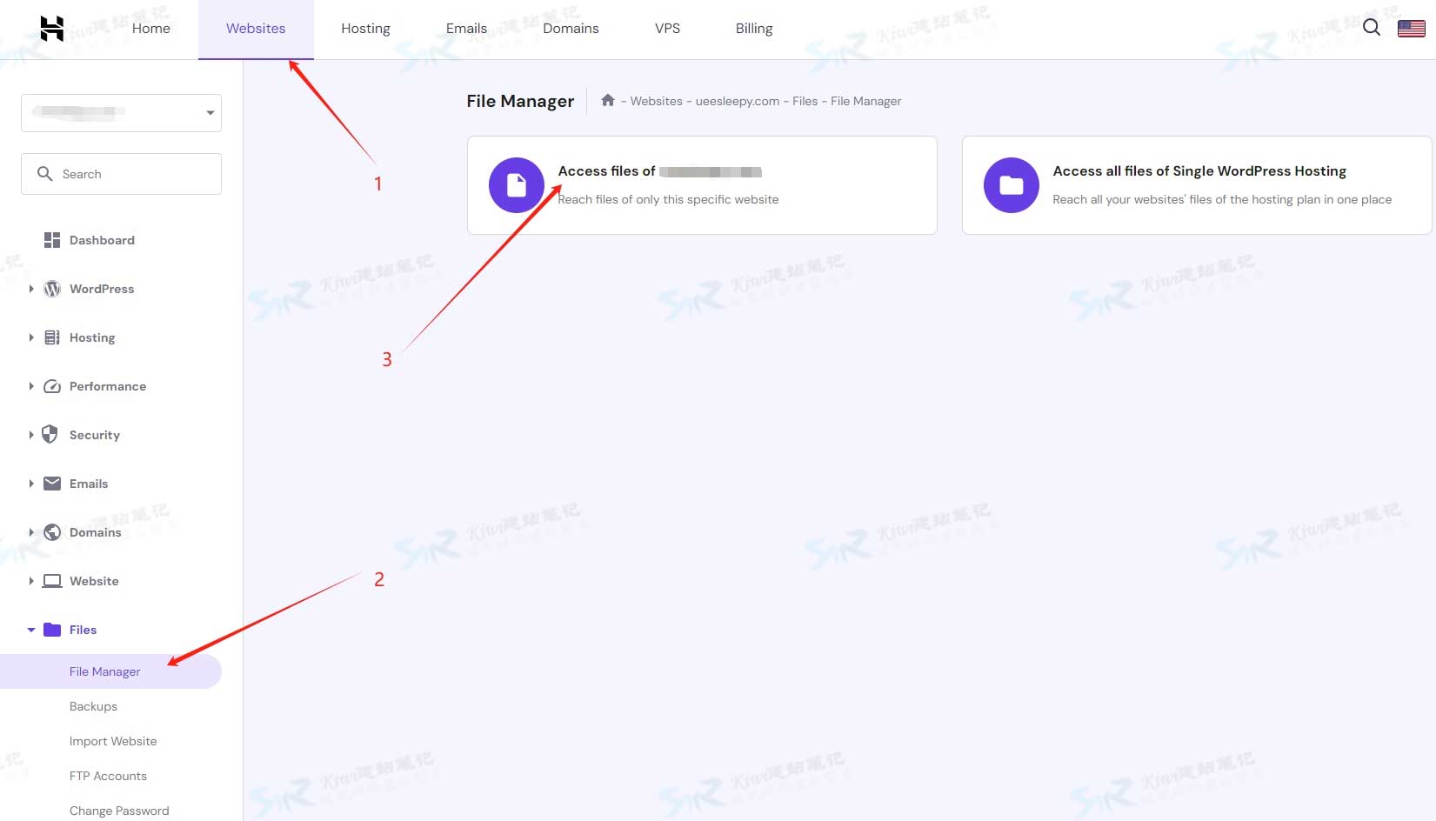Click inside the sidebar Search field
Screen dimensions: 1436x821
click(121, 174)
